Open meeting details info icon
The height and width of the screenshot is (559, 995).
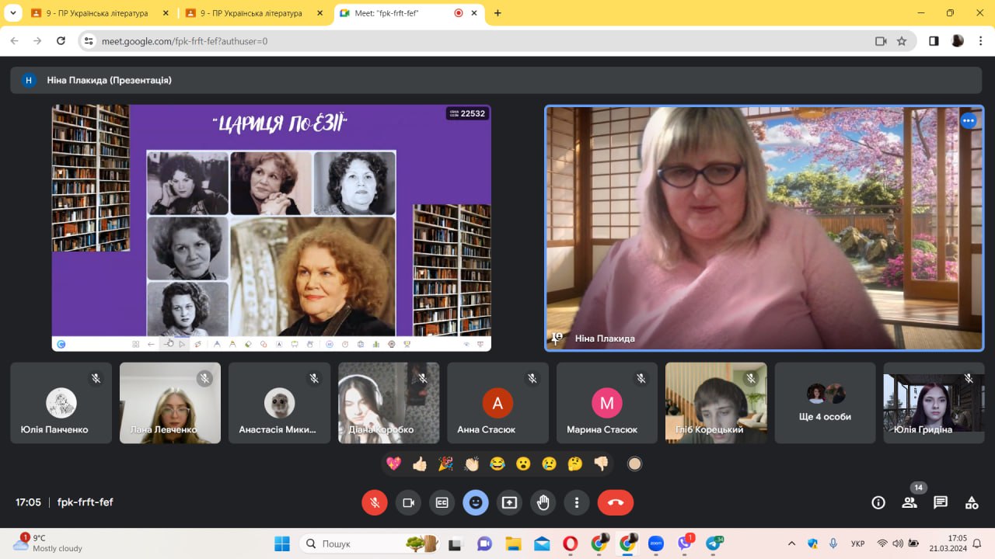(878, 502)
